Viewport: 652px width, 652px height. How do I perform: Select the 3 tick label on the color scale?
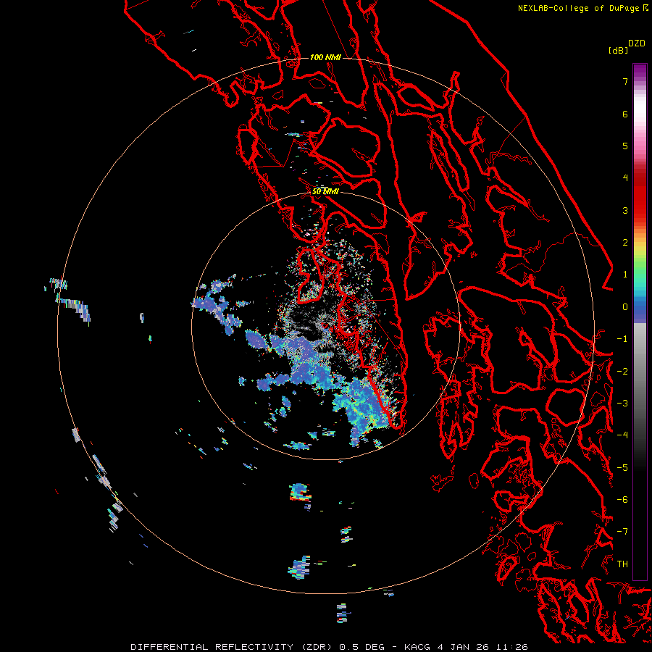(625, 210)
